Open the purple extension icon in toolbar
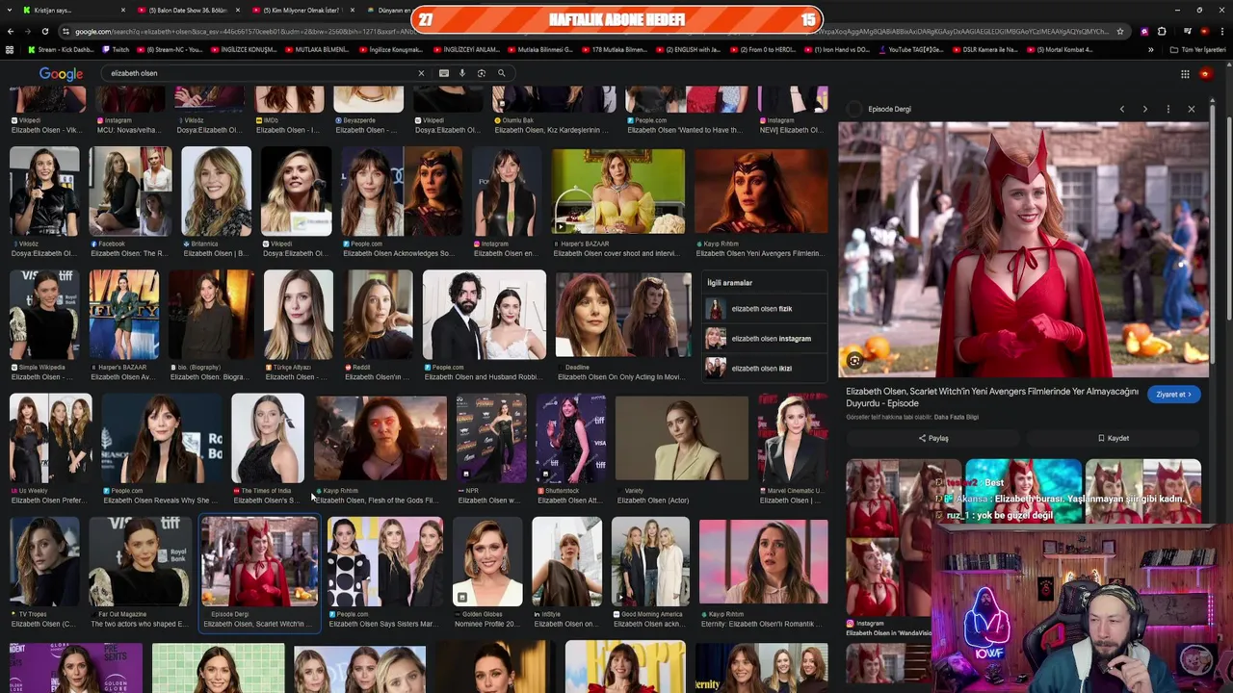The image size is (1233, 693). [1144, 31]
